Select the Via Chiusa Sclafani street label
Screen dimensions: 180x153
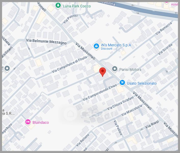click(120, 103)
